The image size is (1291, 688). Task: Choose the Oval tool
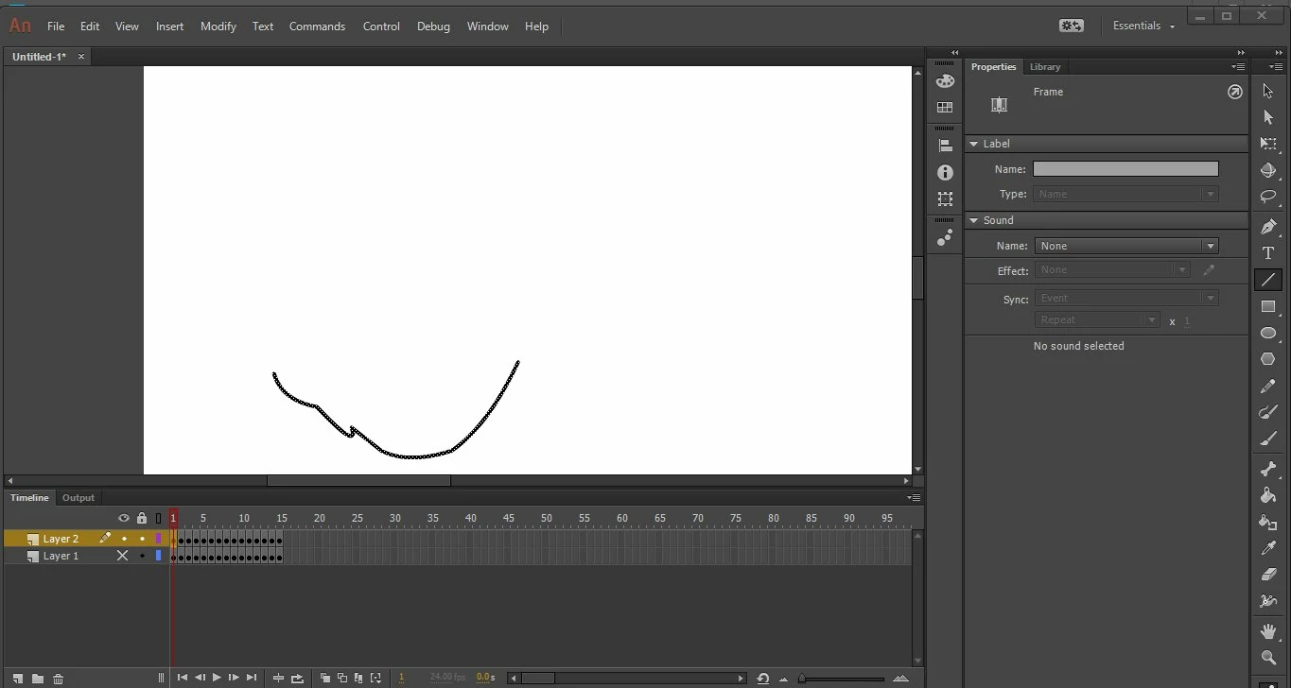1268,333
